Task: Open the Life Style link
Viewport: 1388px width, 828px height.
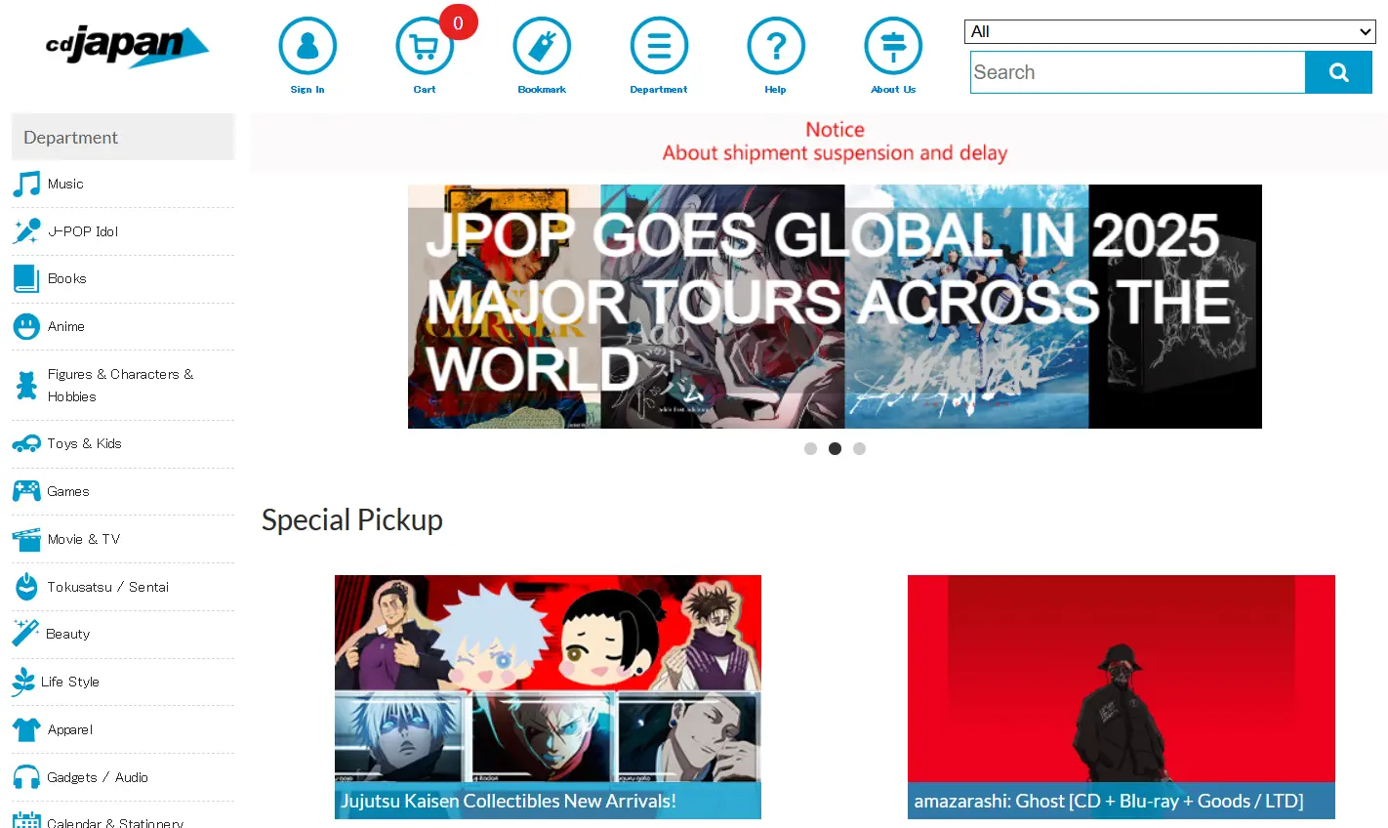Action: pos(70,682)
